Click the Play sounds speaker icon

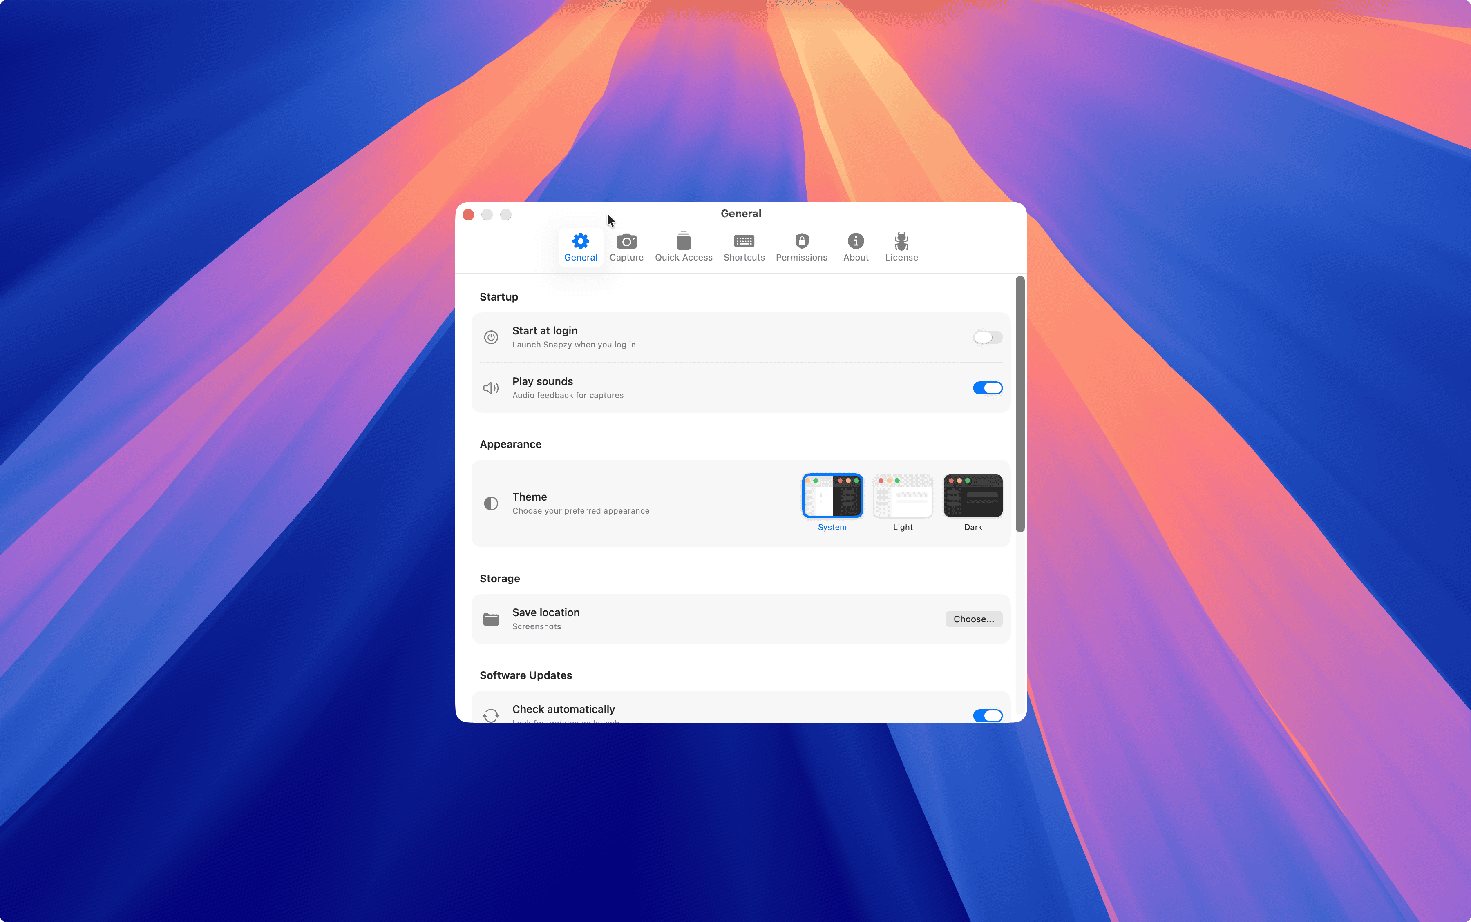tap(490, 388)
